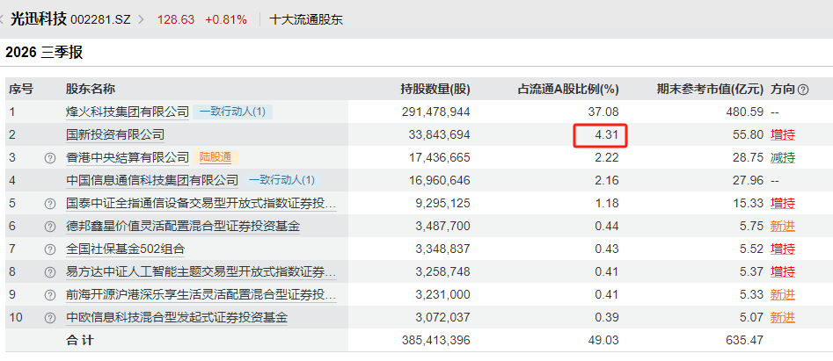Open 全国社保基金502组合 entry
833x361 pixels.
click(x=126, y=249)
